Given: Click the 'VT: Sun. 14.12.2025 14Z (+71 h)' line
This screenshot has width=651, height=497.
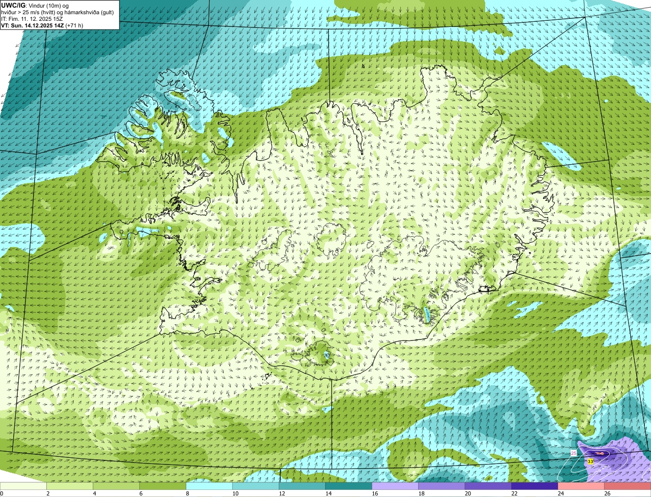Looking at the screenshot, I should (42, 25).
